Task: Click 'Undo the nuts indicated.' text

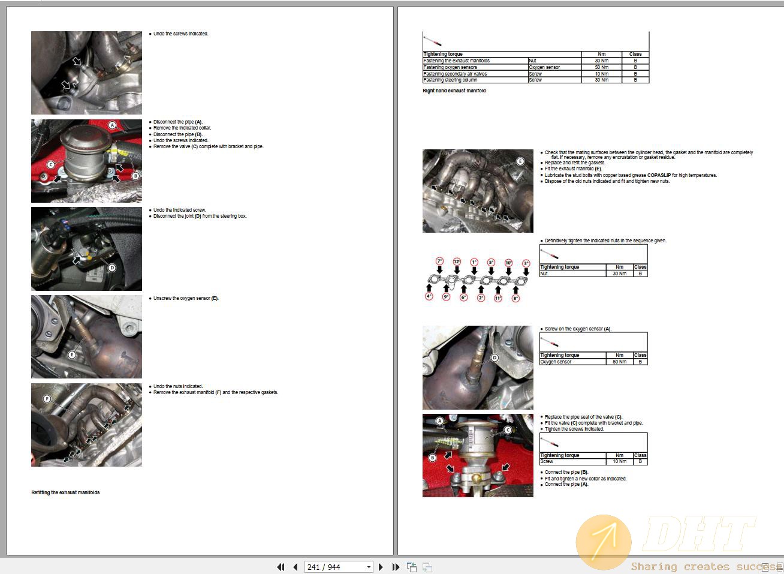Action: coord(178,386)
